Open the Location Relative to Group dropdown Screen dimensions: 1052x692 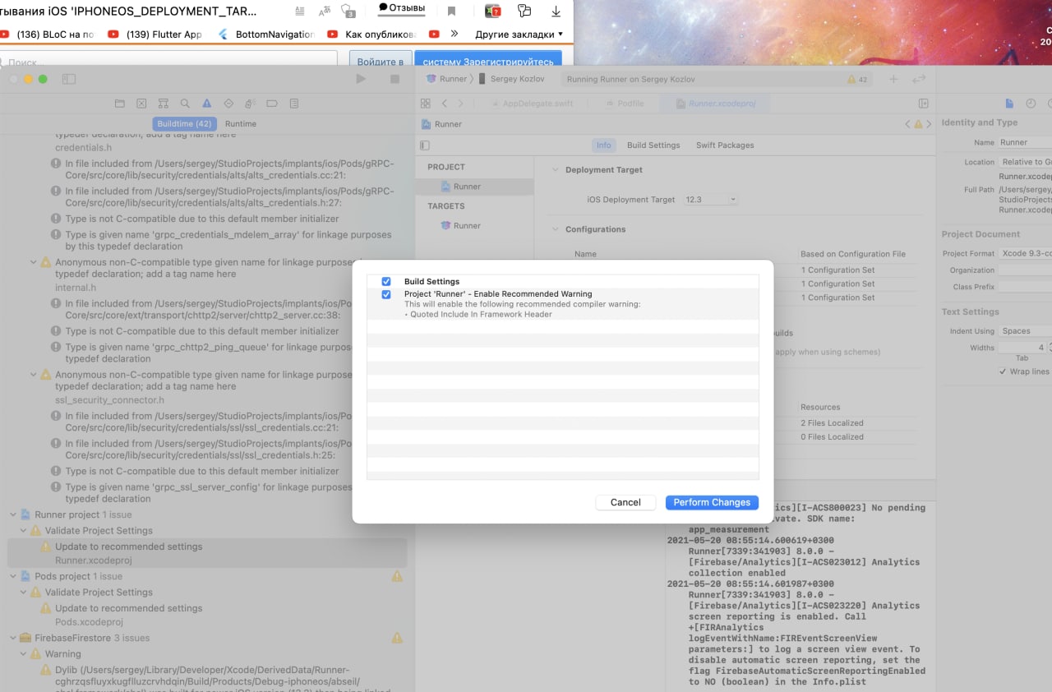click(x=1025, y=162)
